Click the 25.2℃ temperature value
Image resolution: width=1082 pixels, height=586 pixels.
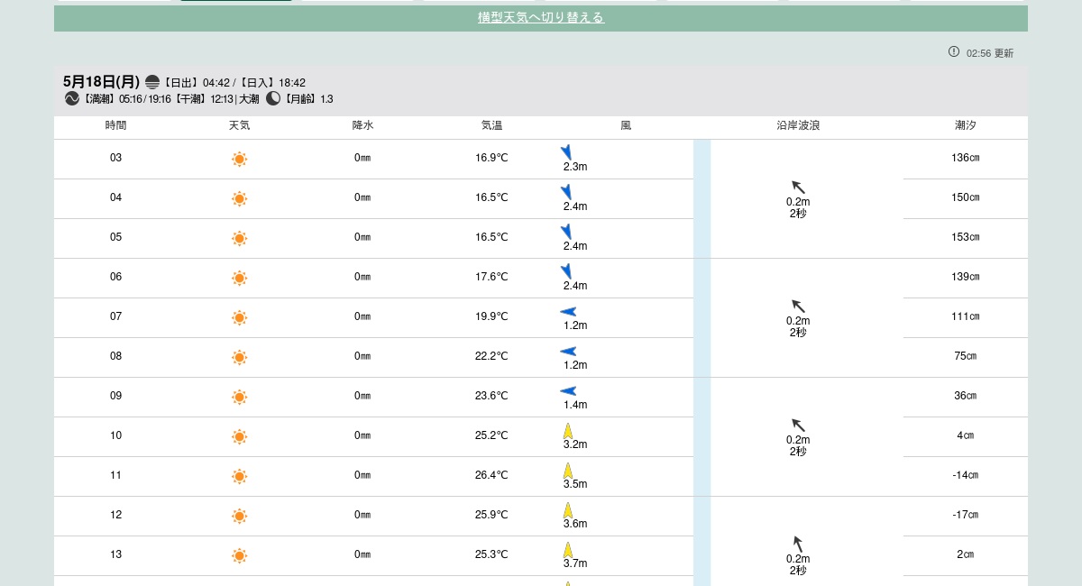pos(491,436)
